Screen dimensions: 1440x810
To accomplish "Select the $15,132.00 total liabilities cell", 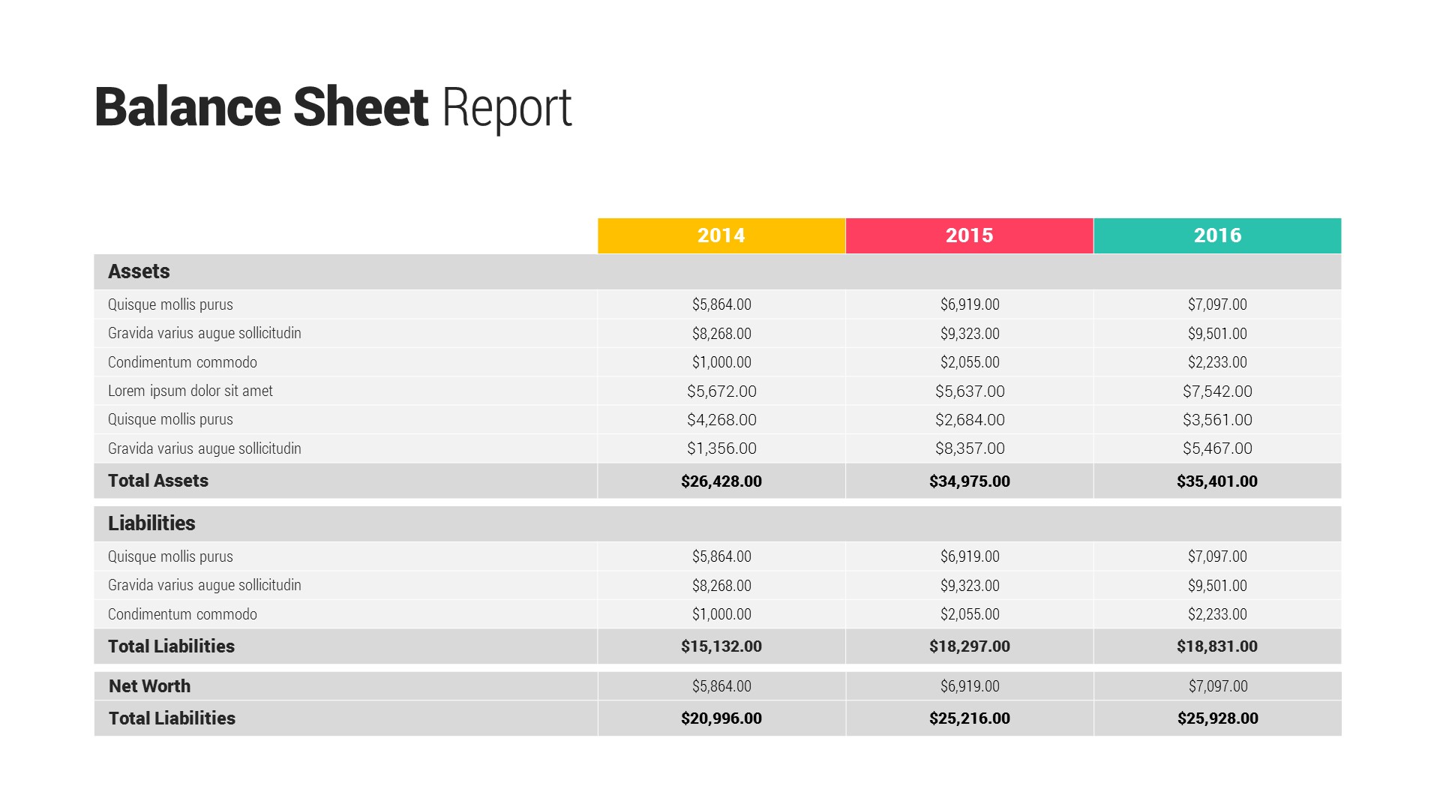I will tap(721, 646).
